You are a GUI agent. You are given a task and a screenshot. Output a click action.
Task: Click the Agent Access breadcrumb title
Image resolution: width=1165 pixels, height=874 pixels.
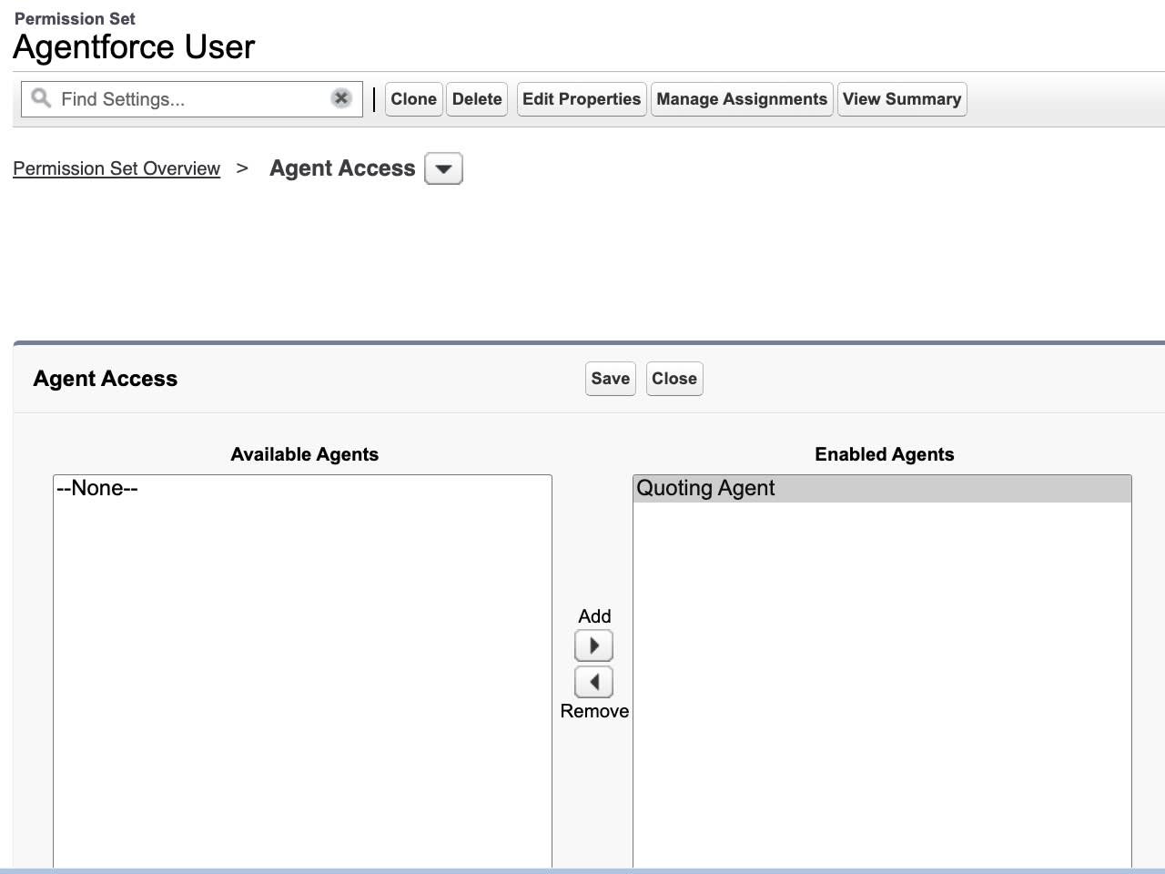pos(342,168)
